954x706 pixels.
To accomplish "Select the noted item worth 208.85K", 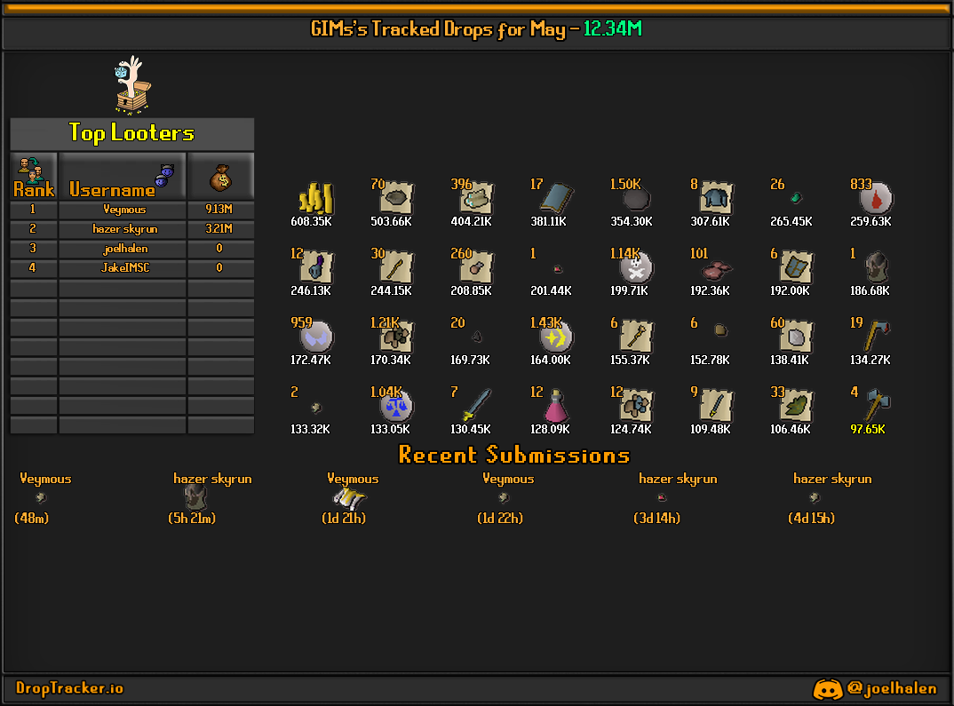I will (x=476, y=267).
